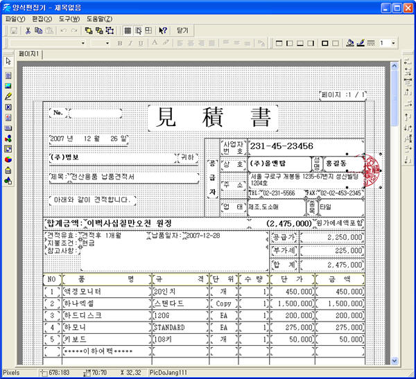This screenshot has height=379, width=416.
Task: Select the blue button-shaped tool in toolbox
Action: point(8,128)
